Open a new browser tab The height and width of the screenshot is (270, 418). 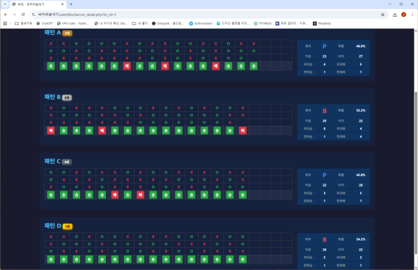[71, 4]
